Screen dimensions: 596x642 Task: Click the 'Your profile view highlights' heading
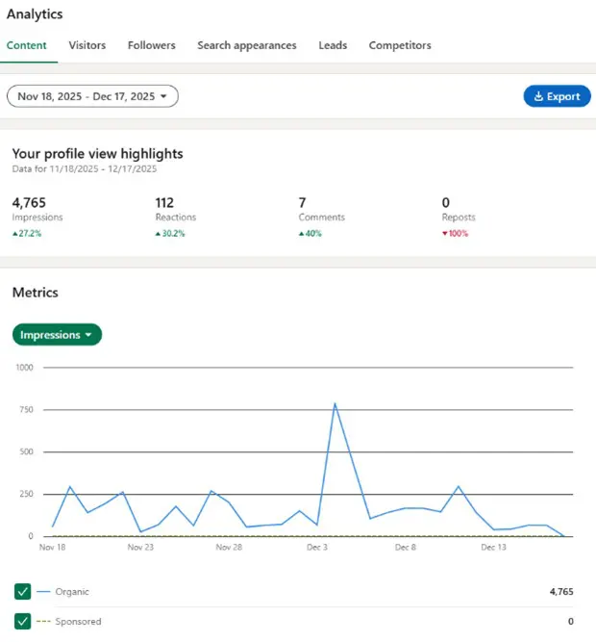coord(98,154)
